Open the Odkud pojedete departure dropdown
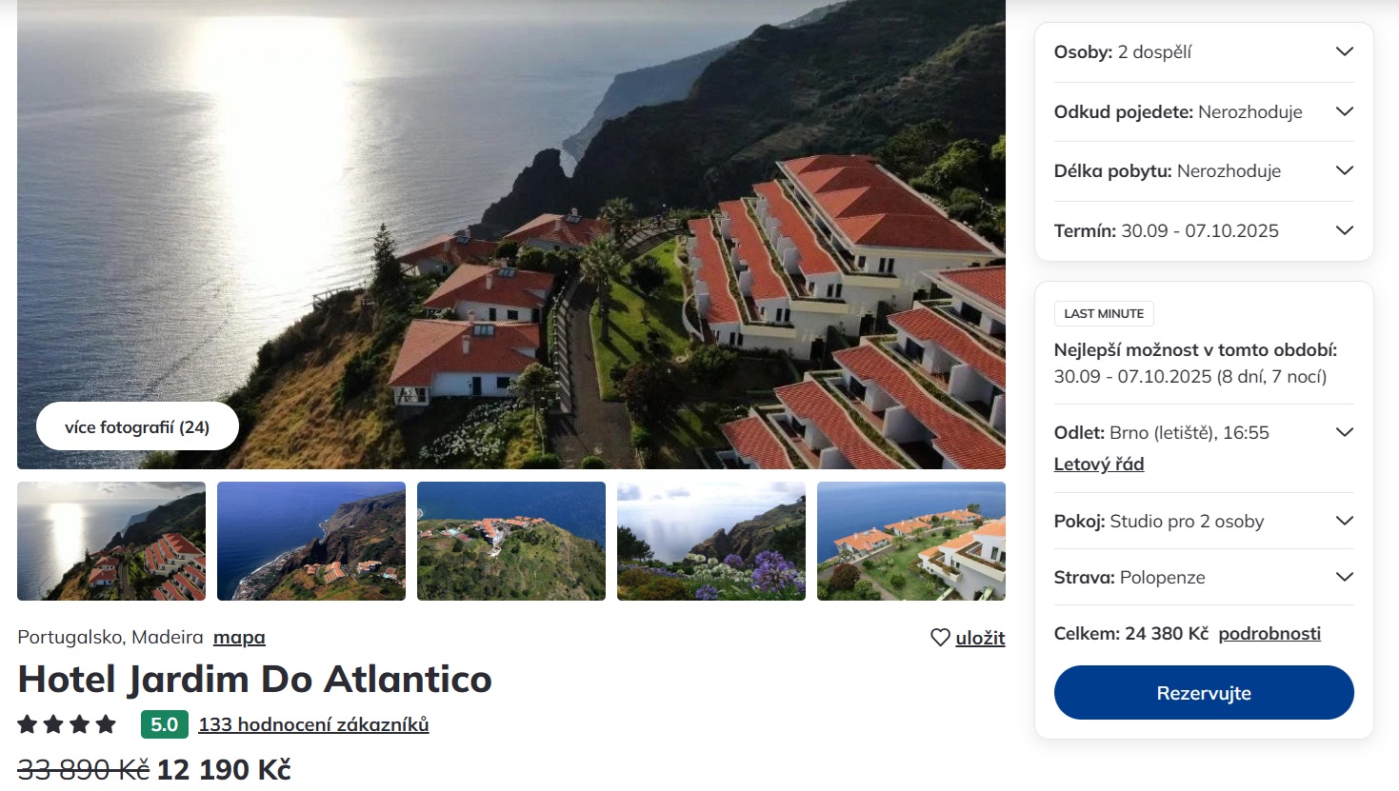Viewport: 1399px width, 791px height. pyautogui.click(x=1344, y=112)
